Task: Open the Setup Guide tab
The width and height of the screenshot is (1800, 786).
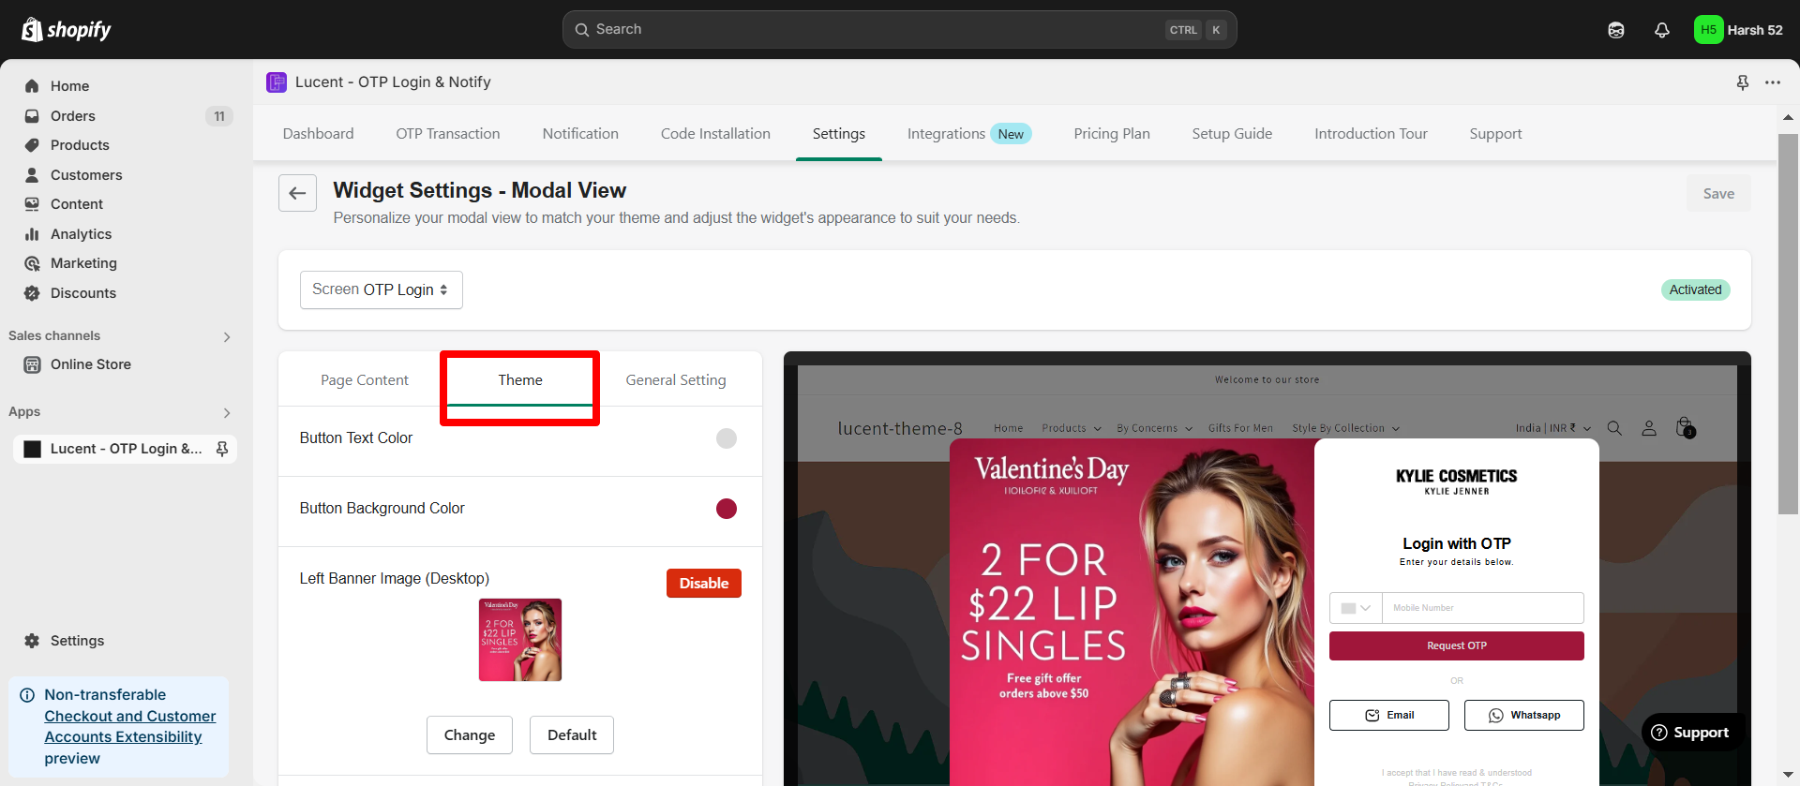Action: pos(1232,134)
